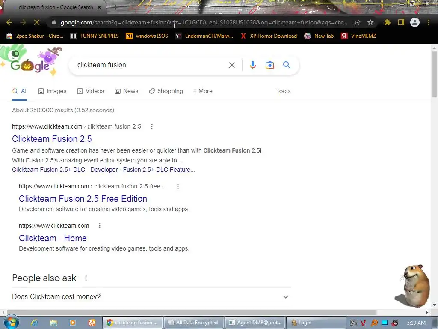This screenshot has height=329, width=438.
Task: Open the Developer sitelink
Action: (x=104, y=170)
